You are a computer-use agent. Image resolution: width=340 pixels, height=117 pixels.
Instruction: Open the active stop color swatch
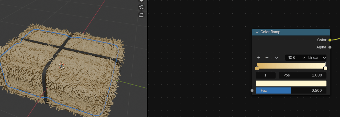291,84
